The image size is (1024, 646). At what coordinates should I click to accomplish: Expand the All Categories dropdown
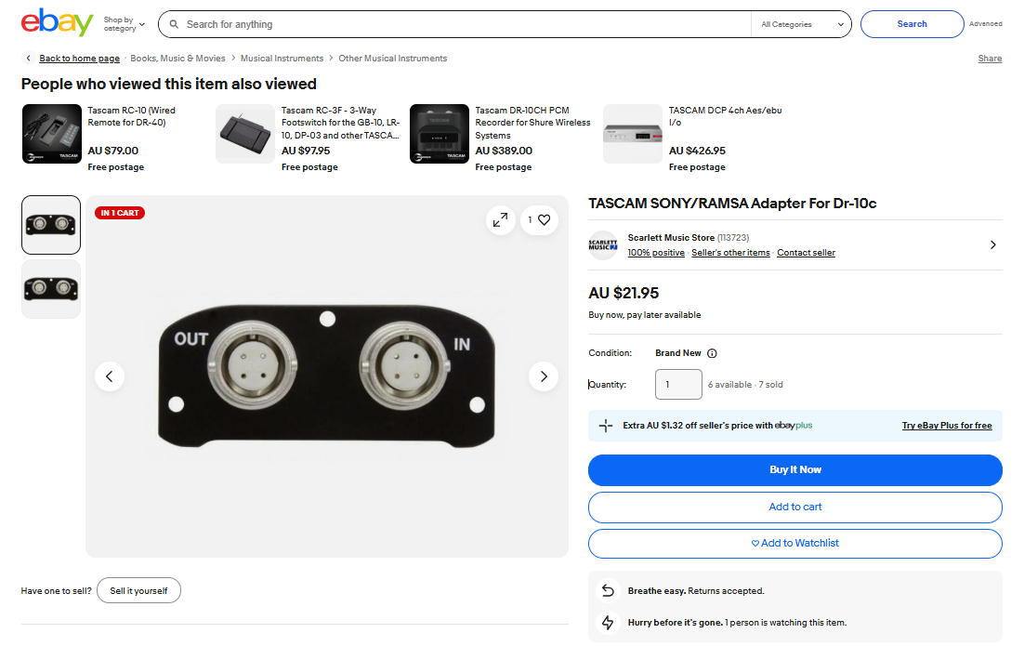[x=801, y=24]
